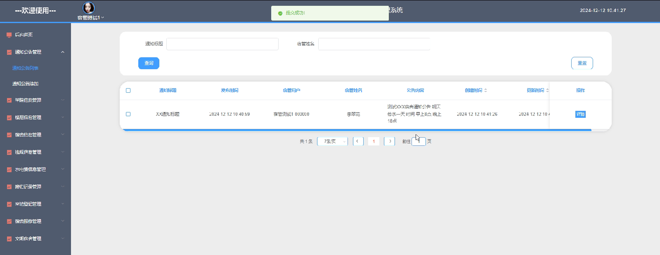Click the 晚归记录管理 chart icon
Viewport: 660px width, 255px height.
(x=9, y=187)
